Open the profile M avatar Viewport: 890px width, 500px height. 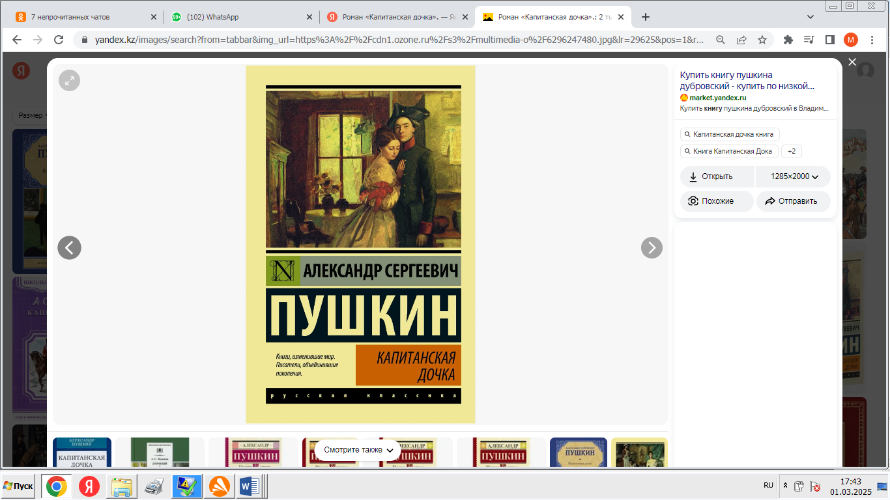tap(851, 40)
